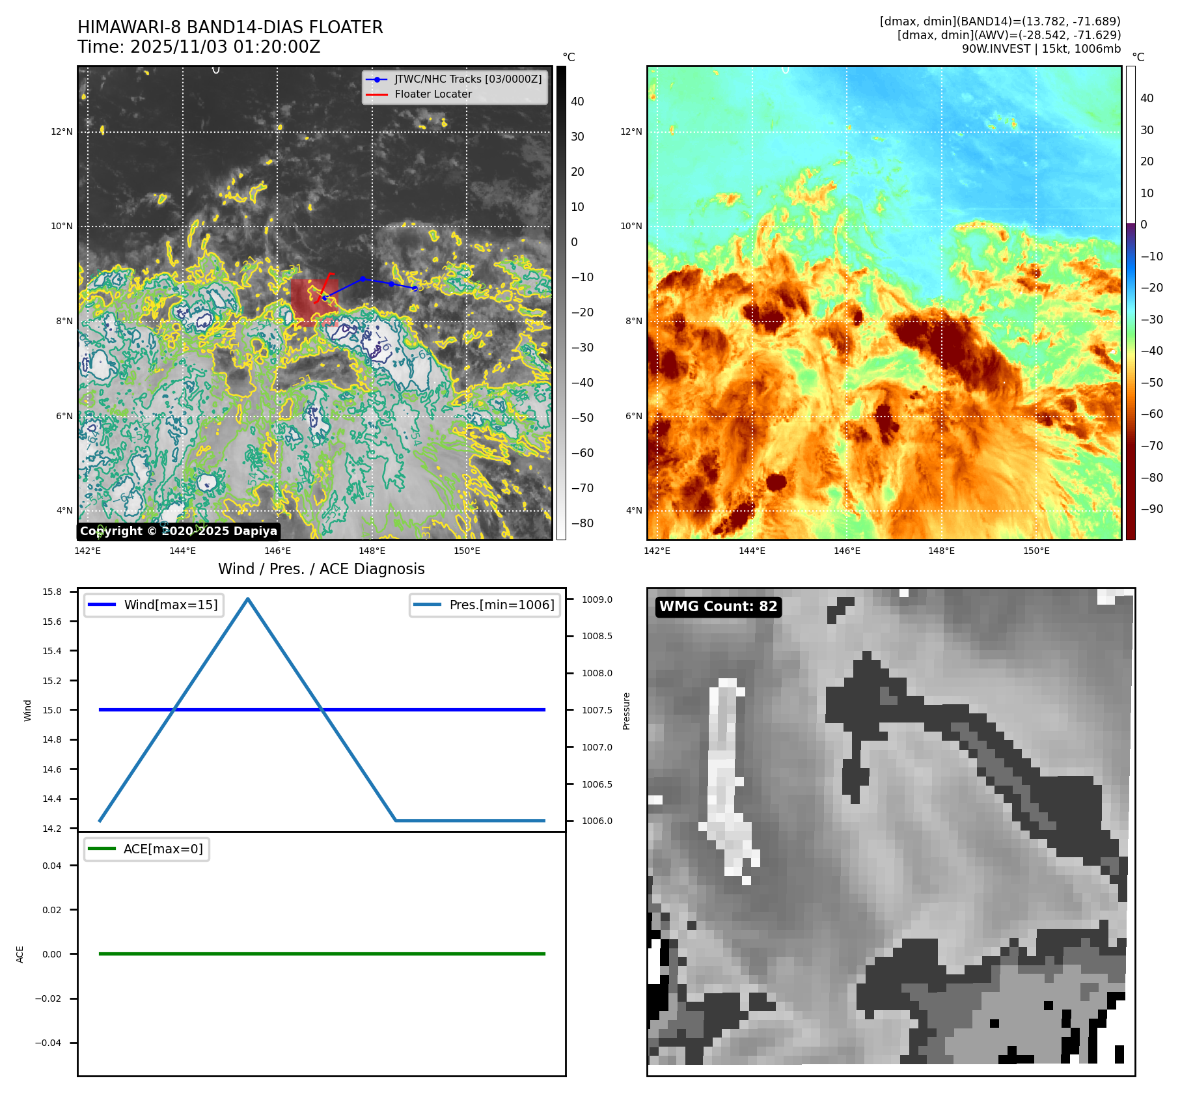Click the 90W.INVEST status text
This screenshot has width=1180, height=1100.
click(x=1041, y=49)
